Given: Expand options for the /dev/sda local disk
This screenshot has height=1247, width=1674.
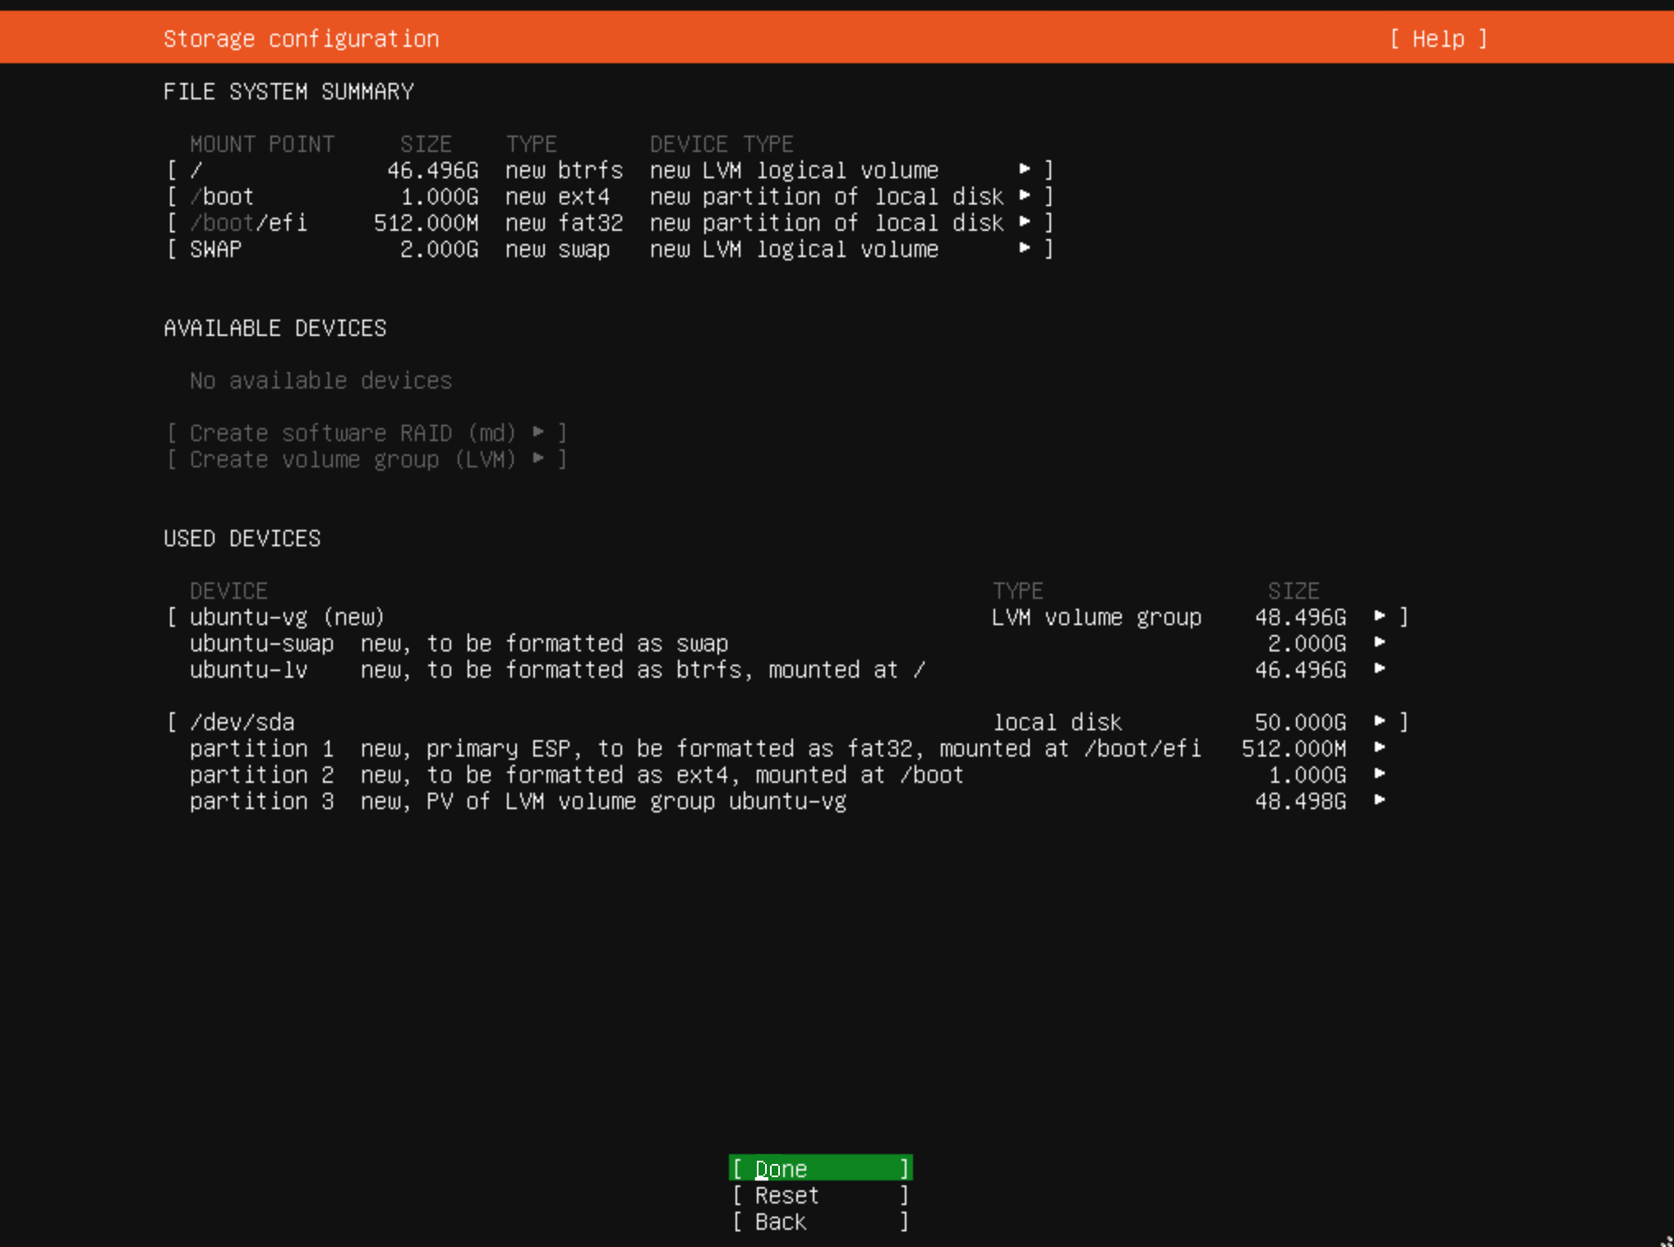Looking at the screenshot, I should [x=1379, y=721].
